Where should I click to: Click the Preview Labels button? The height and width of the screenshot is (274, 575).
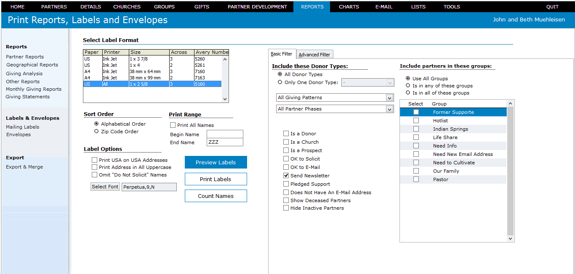click(216, 162)
